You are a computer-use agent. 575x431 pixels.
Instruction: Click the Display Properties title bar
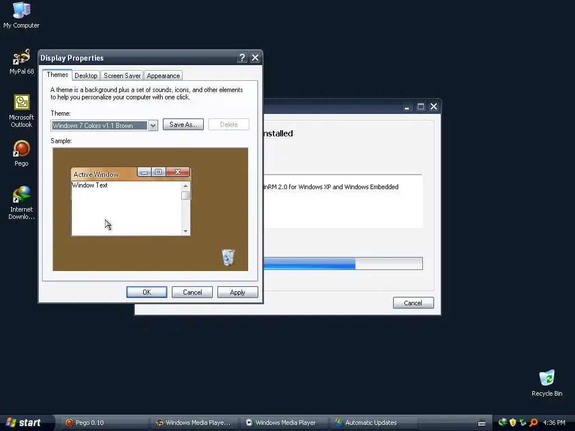pos(138,58)
